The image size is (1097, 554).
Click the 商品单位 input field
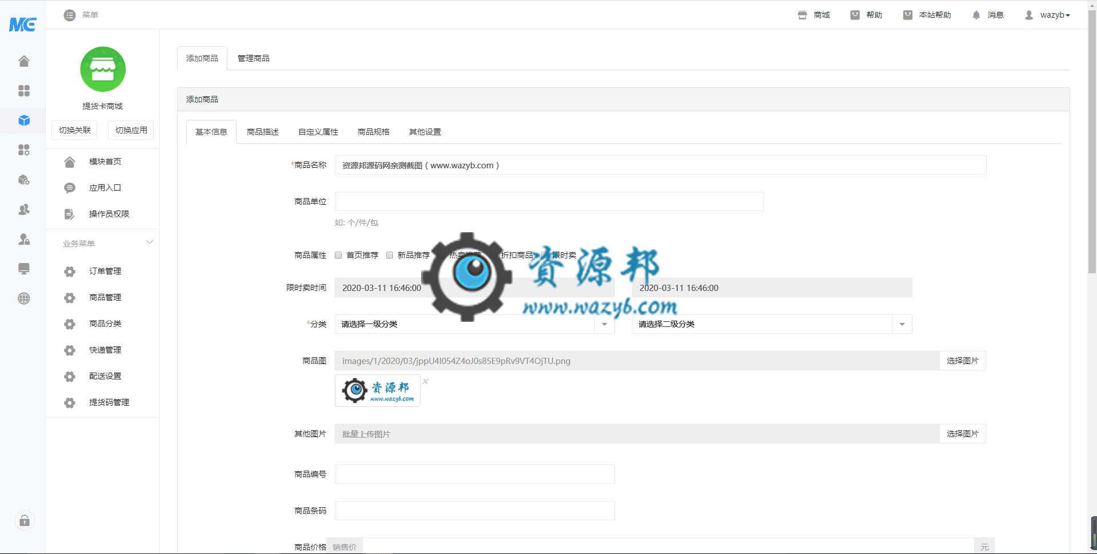pyautogui.click(x=549, y=201)
